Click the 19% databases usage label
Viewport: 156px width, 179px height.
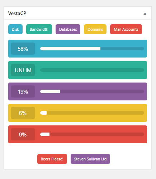[23, 91]
